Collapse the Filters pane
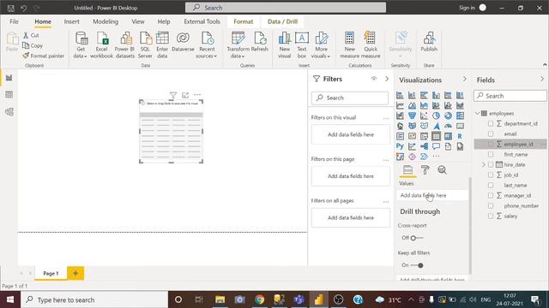Viewport: 549px width, 308px height. tap(387, 79)
